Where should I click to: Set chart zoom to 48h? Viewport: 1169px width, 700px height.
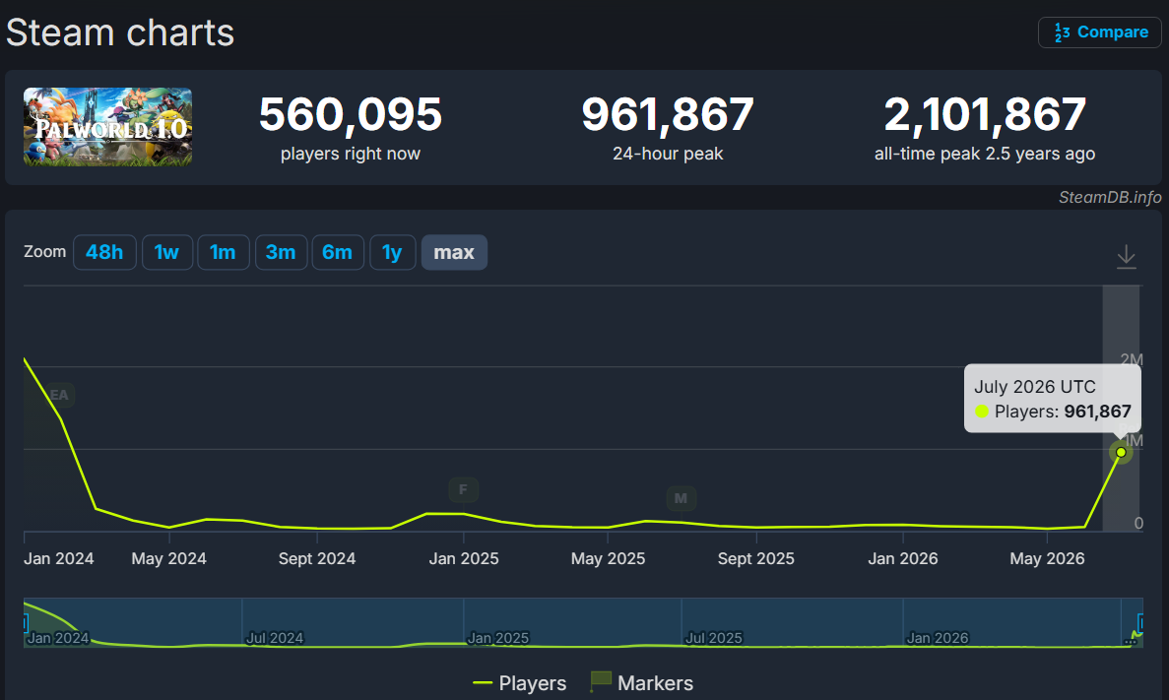coord(104,252)
